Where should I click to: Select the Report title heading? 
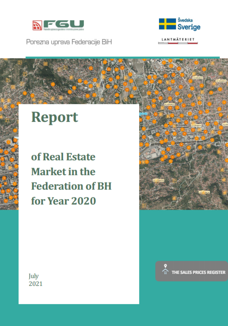(x=55, y=117)
